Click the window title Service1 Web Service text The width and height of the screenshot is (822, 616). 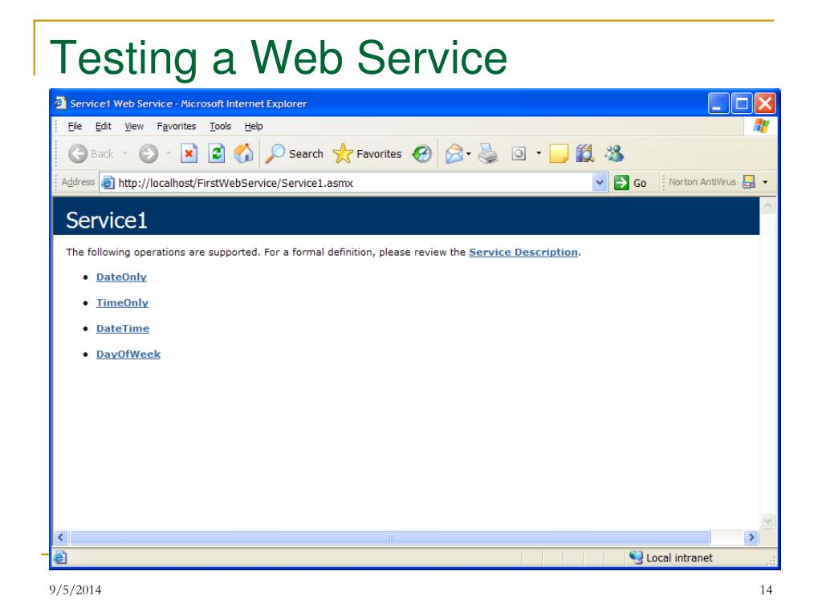pyautogui.click(x=188, y=103)
